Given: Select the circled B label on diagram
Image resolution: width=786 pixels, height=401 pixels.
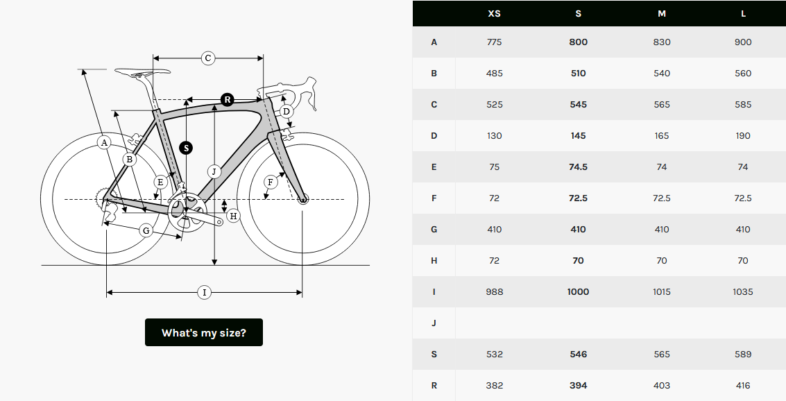Looking at the screenshot, I should (129, 160).
